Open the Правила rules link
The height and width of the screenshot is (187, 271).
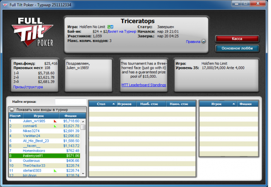click(x=193, y=42)
